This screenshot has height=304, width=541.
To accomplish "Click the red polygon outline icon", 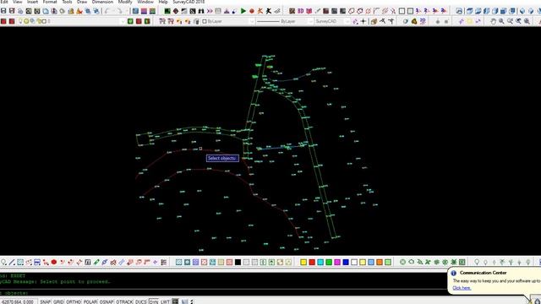I will [352, 11].
